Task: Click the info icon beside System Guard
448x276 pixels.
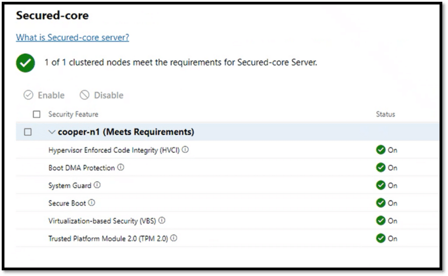Action: click(x=97, y=185)
